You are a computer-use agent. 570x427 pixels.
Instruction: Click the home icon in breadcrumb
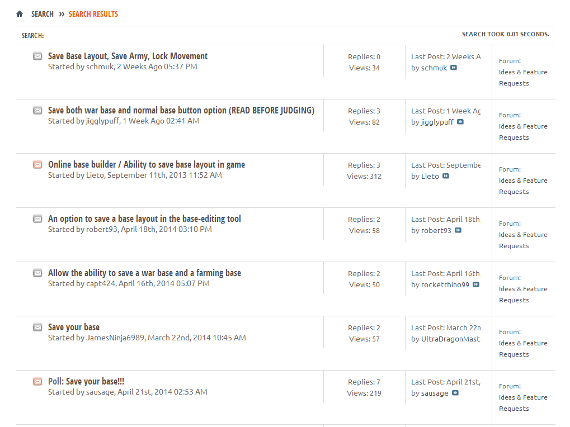click(x=20, y=14)
